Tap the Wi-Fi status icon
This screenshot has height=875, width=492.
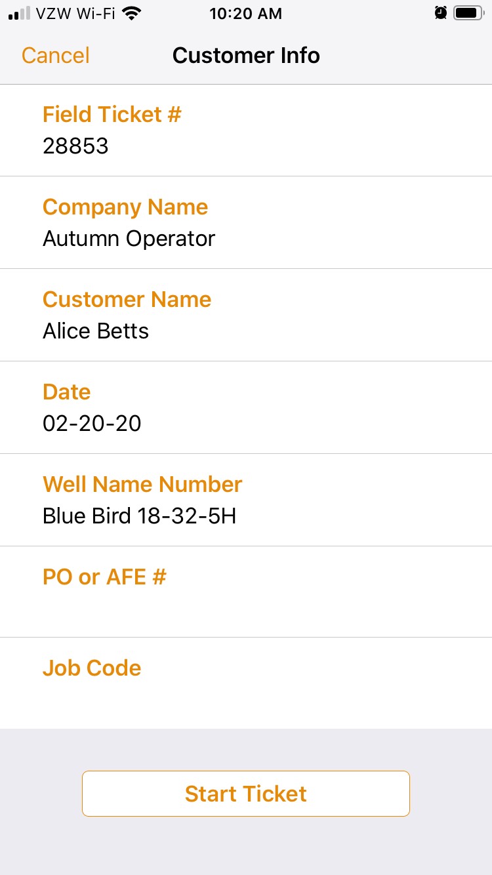[132, 13]
